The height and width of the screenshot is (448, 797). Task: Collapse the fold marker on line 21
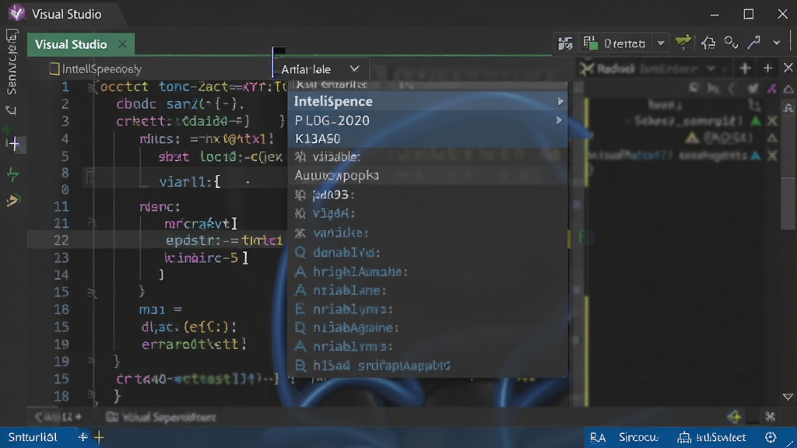pos(92,222)
